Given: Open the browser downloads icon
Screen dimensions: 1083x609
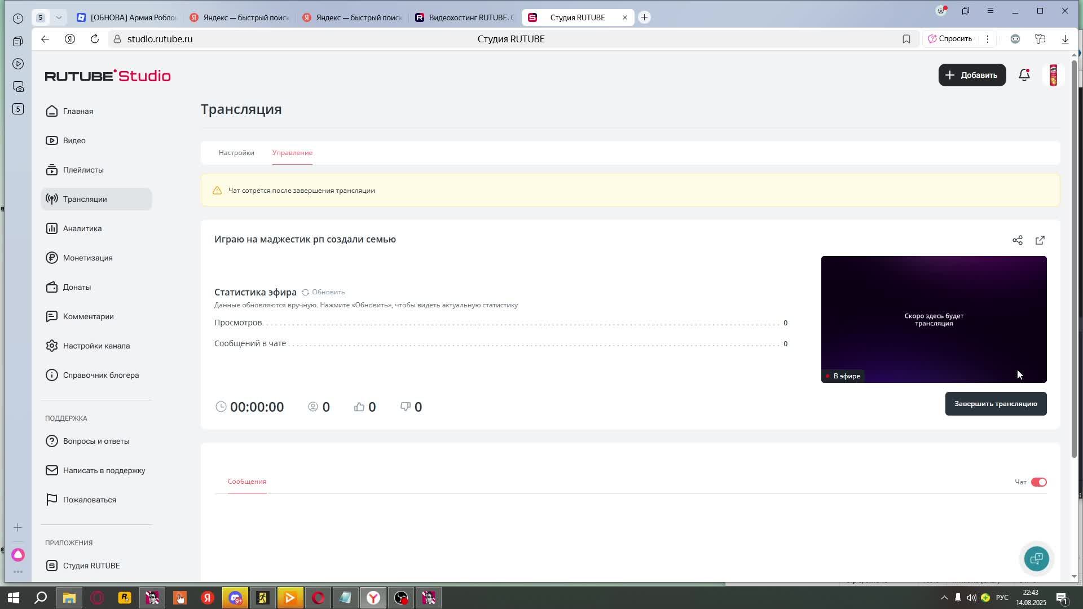Looking at the screenshot, I should tap(1065, 39).
